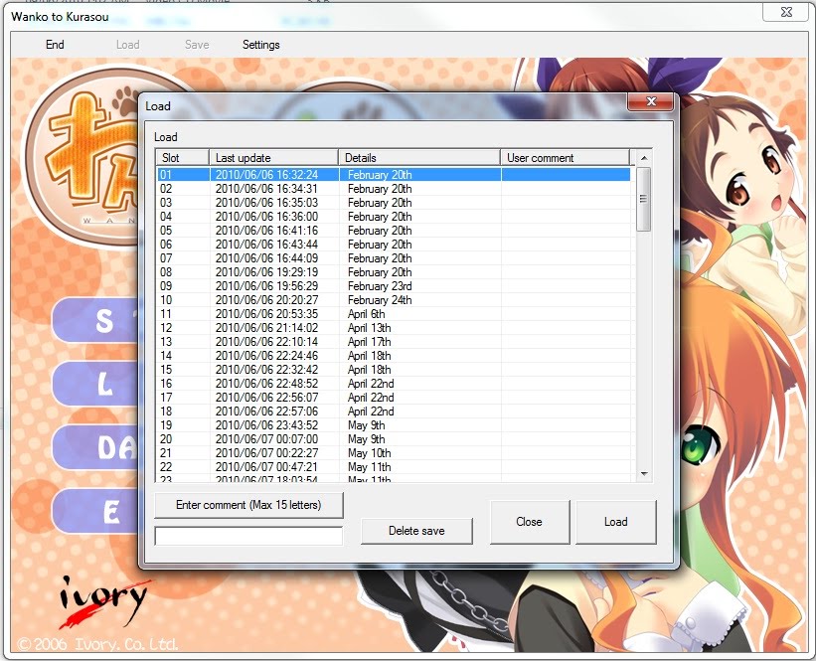
Task: Select save slot 06
Action: (394, 245)
